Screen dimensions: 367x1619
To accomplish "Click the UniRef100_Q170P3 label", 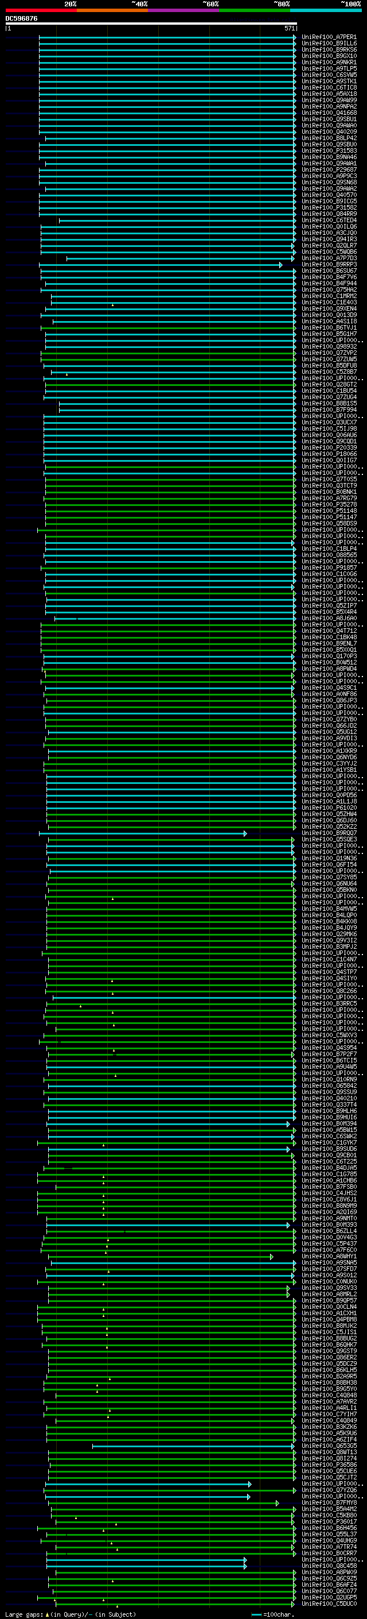I will pos(329,656).
